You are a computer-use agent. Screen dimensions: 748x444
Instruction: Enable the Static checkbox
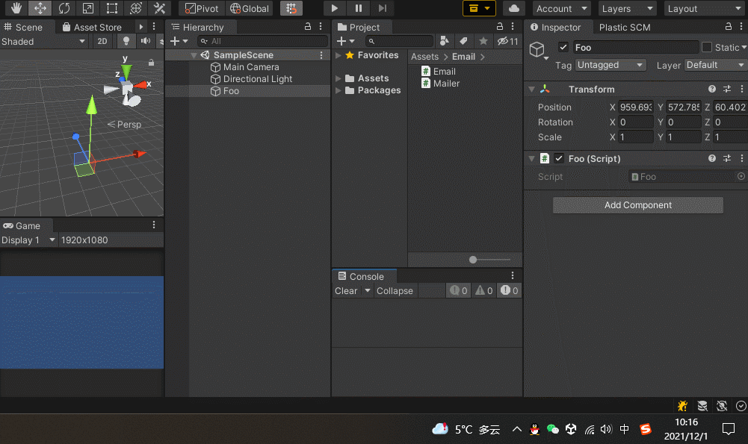pos(707,47)
